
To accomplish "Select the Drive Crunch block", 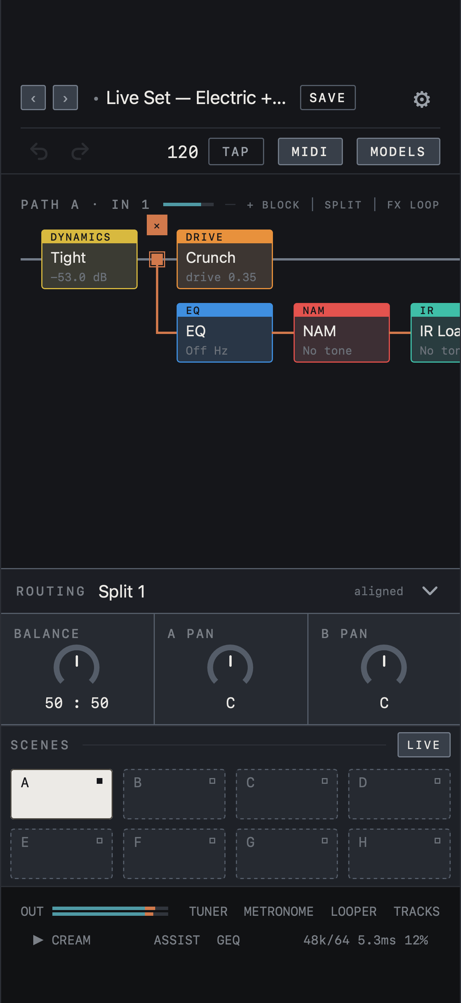I will 224,259.
